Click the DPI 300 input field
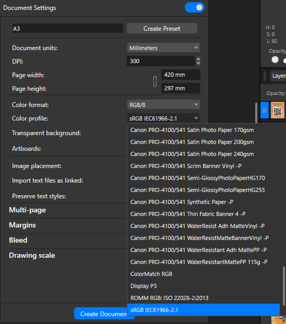 coord(161,61)
